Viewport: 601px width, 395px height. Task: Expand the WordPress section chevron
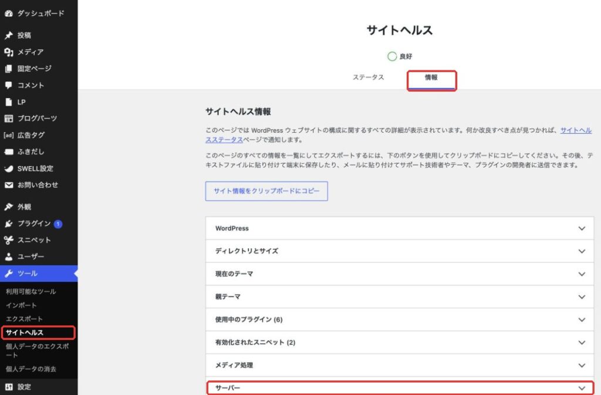[x=582, y=228]
